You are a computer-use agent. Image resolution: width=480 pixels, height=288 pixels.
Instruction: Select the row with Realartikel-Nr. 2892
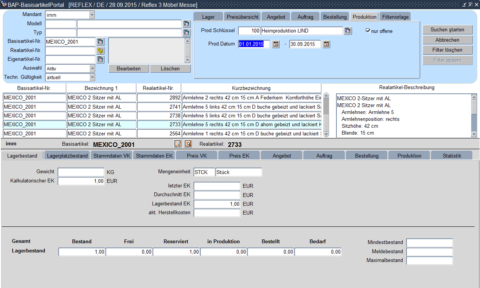pyautogui.click(x=159, y=98)
